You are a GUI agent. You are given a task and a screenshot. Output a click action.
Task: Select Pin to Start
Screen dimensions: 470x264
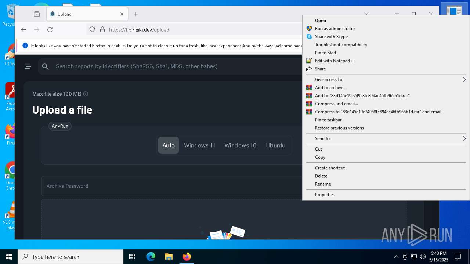[386, 53]
